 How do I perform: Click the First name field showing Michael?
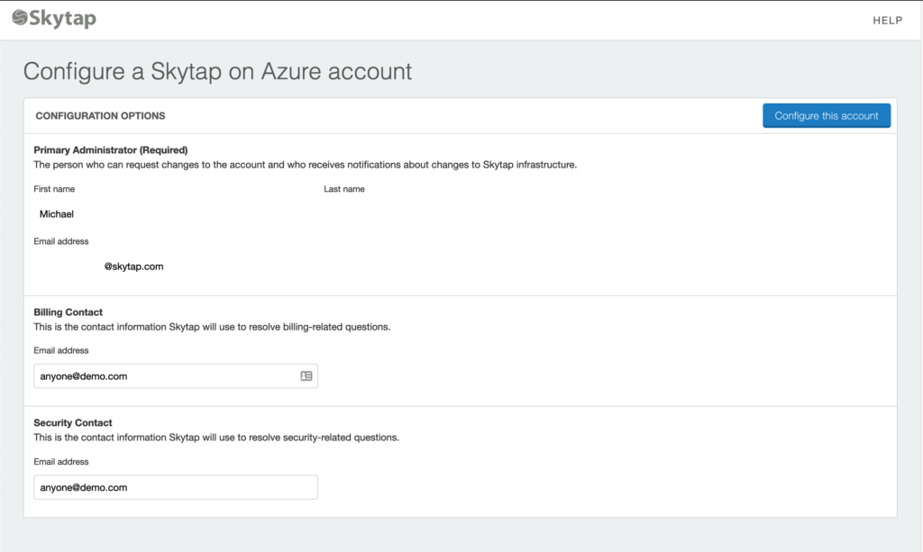click(176, 214)
